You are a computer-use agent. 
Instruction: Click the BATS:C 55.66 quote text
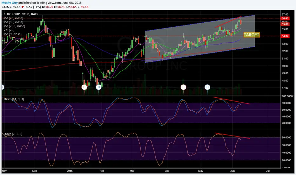coord(11,7)
